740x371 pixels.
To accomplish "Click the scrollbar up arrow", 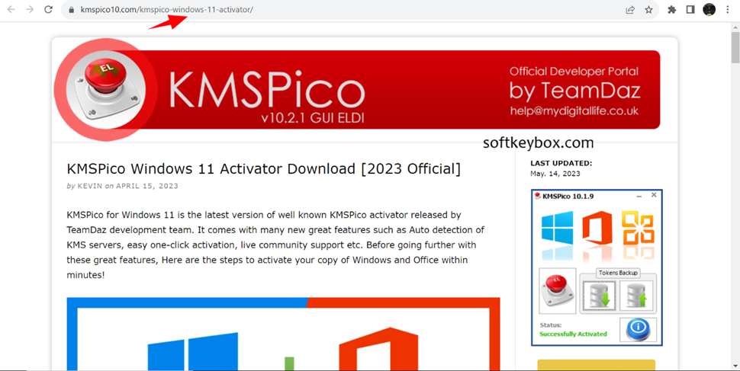I will pos(735,28).
